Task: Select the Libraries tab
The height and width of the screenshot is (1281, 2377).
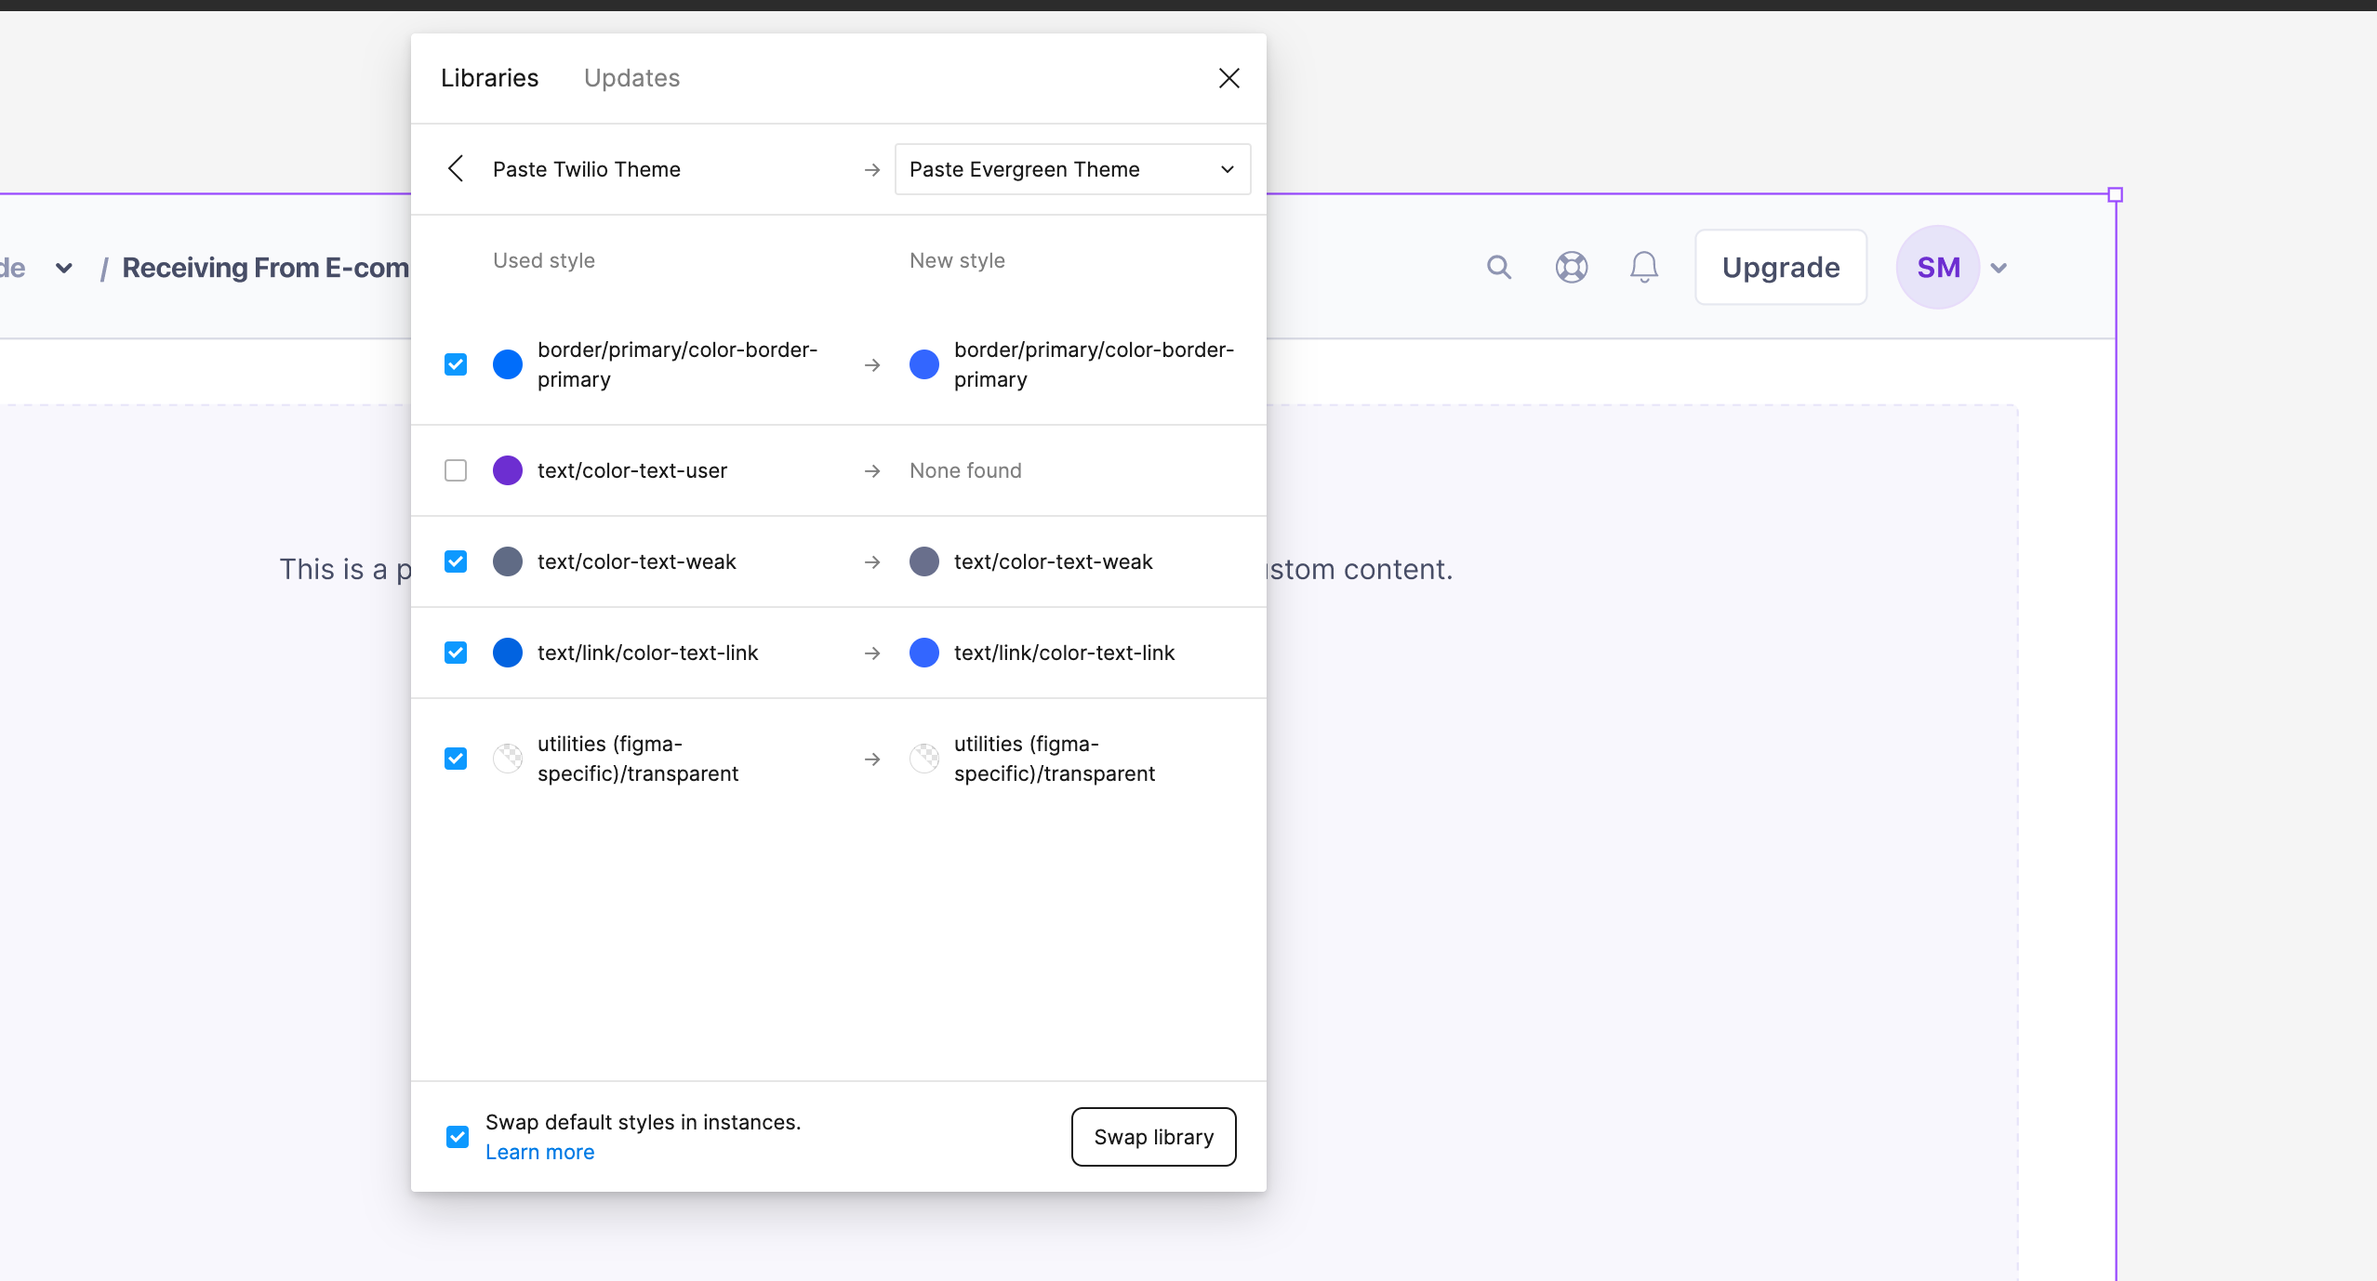Action: (489, 78)
